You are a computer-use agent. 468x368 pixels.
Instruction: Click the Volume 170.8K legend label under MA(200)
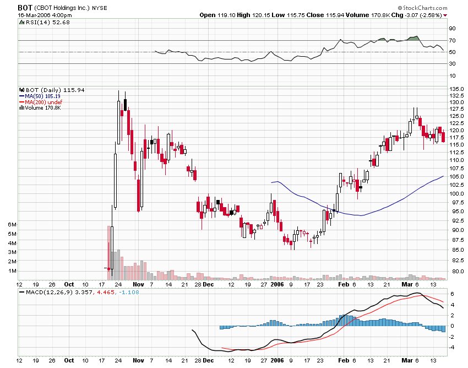pyautogui.click(x=43, y=108)
